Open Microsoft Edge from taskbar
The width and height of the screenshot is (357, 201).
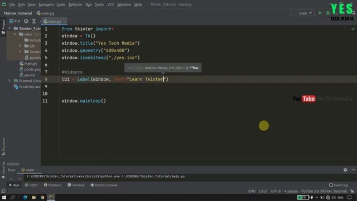pyautogui.click(x=25, y=197)
